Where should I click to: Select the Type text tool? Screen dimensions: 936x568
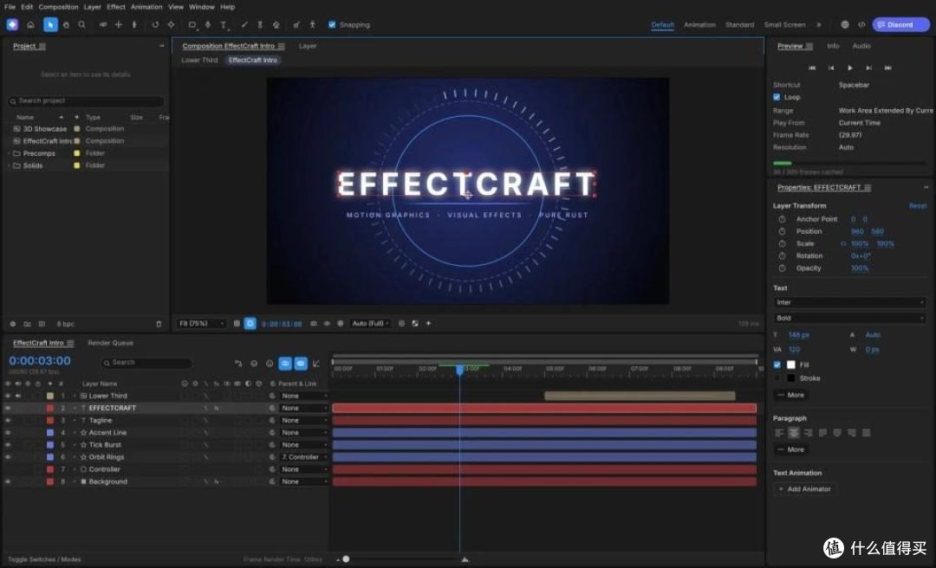[224, 25]
